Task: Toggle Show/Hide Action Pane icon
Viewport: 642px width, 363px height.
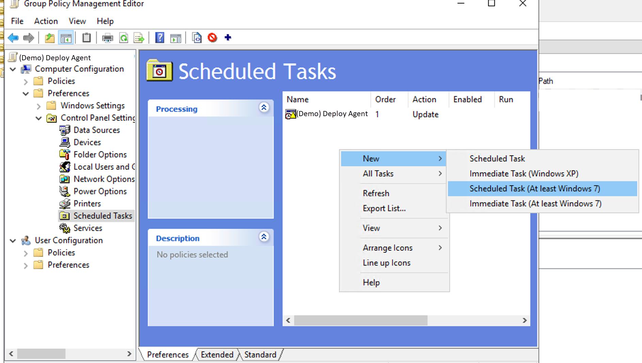Action: click(x=176, y=38)
